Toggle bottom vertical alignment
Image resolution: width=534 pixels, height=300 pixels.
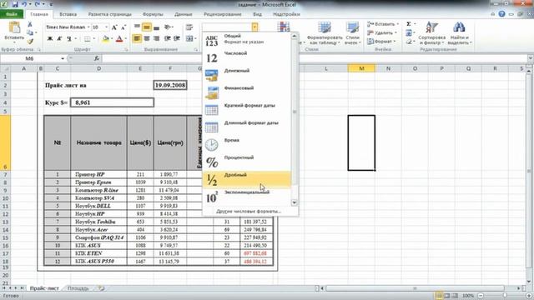click(x=156, y=27)
